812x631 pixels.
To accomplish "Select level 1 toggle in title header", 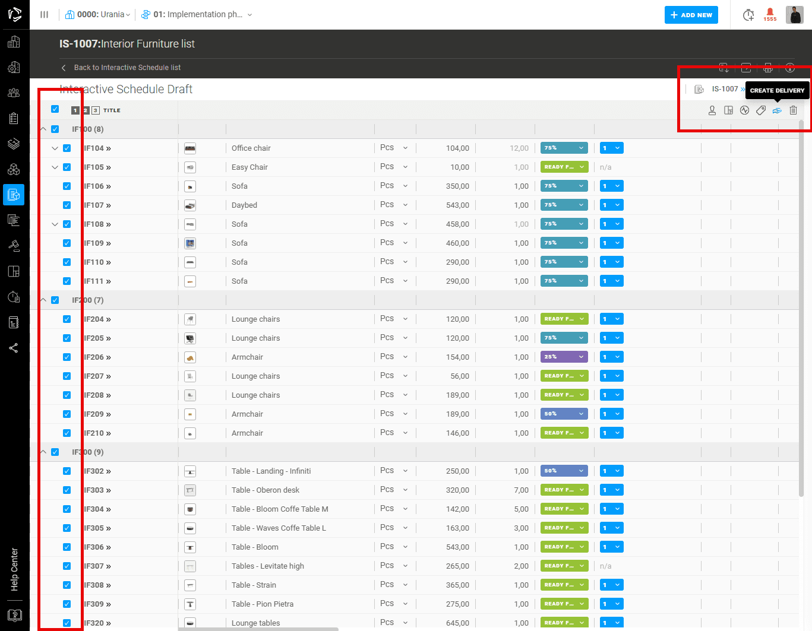I will (x=75, y=110).
